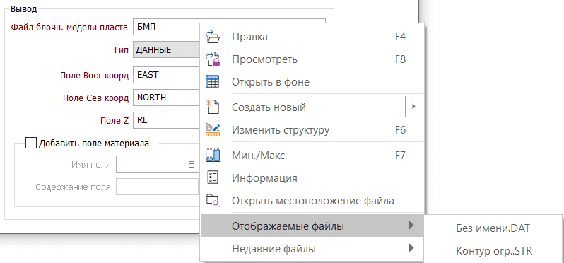Expand the Создать новый submenu arrow
The image size is (564, 263).
[413, 107]
